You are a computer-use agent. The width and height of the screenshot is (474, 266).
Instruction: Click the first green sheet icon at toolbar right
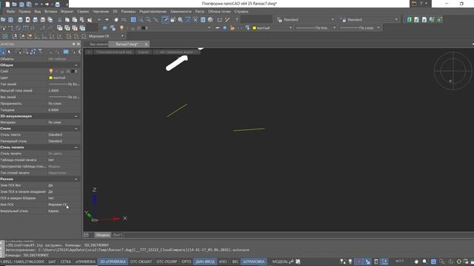pyautogui.click(x=410, y=20)
